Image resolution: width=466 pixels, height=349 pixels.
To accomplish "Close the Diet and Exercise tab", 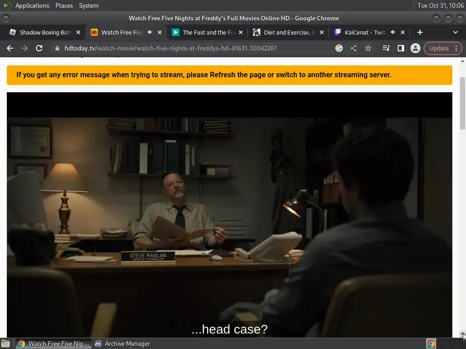I will (x=322, y=32).
